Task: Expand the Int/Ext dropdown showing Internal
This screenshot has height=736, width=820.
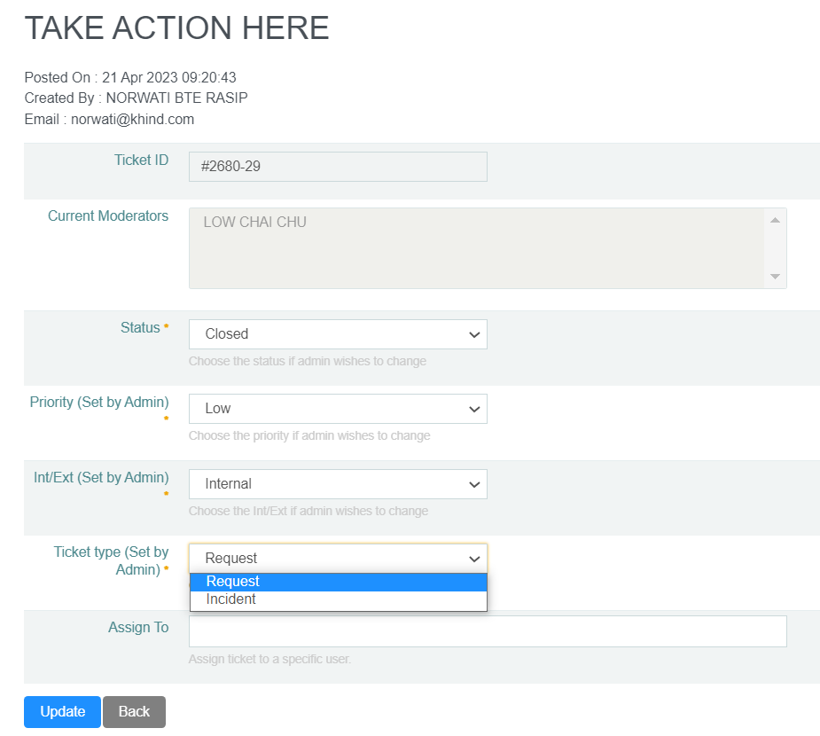Action: (337, 484)
